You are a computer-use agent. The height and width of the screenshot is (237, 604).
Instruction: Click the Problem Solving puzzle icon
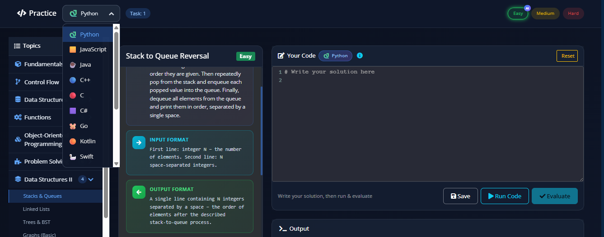coord(18,161)
